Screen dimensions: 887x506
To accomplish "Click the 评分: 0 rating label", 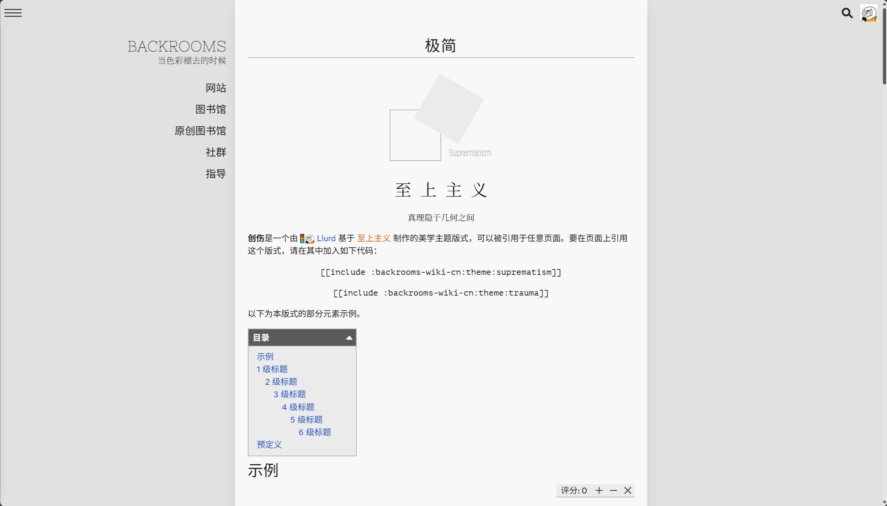I will [x=574, y=490].
